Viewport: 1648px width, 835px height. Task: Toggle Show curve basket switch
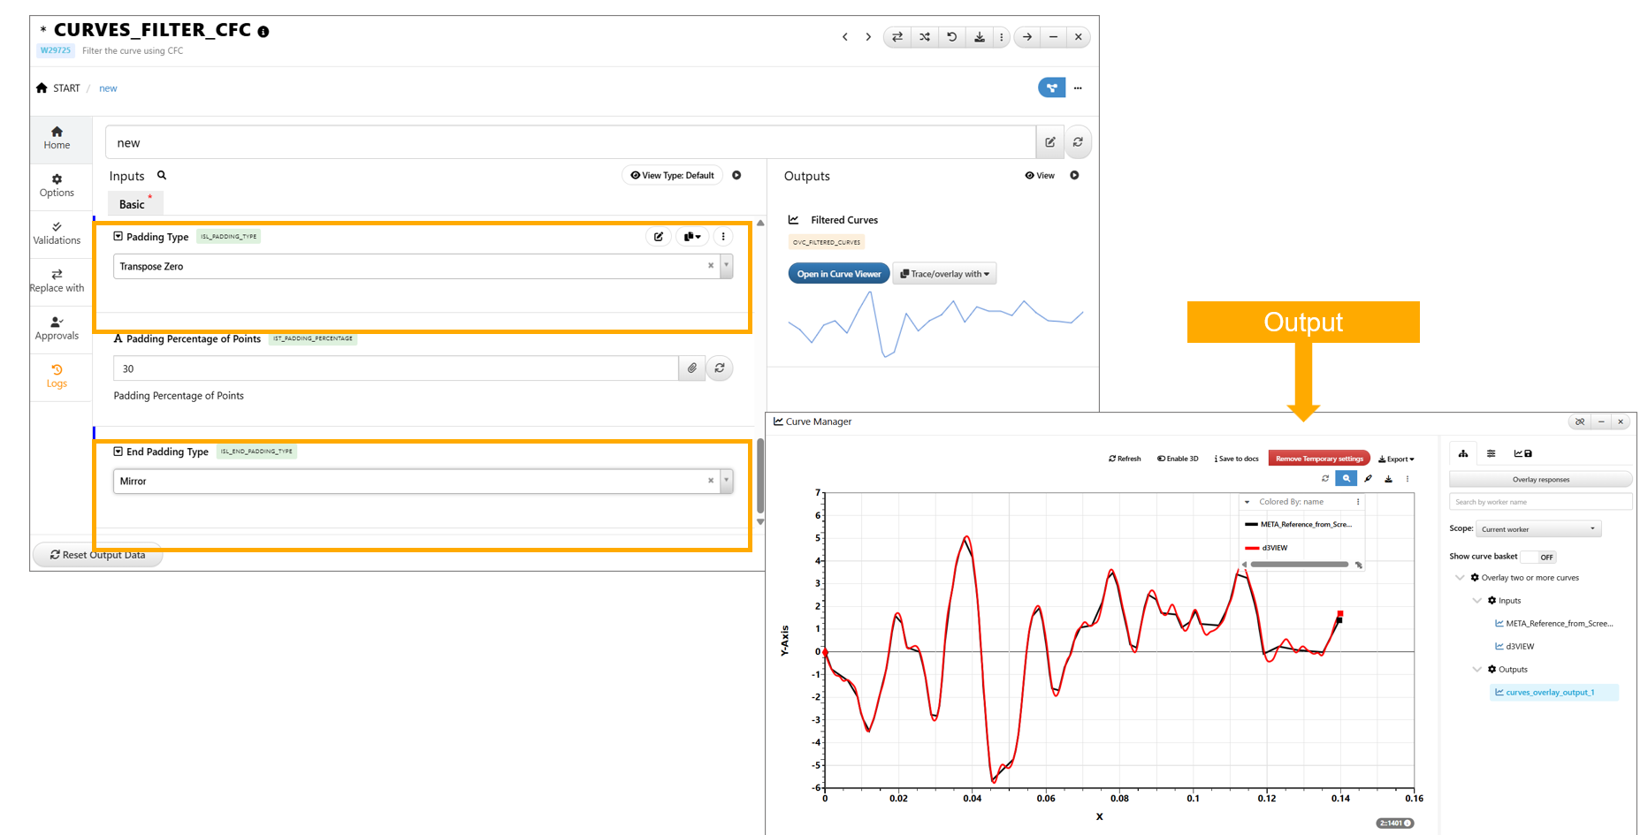[x=1539, y=557]
